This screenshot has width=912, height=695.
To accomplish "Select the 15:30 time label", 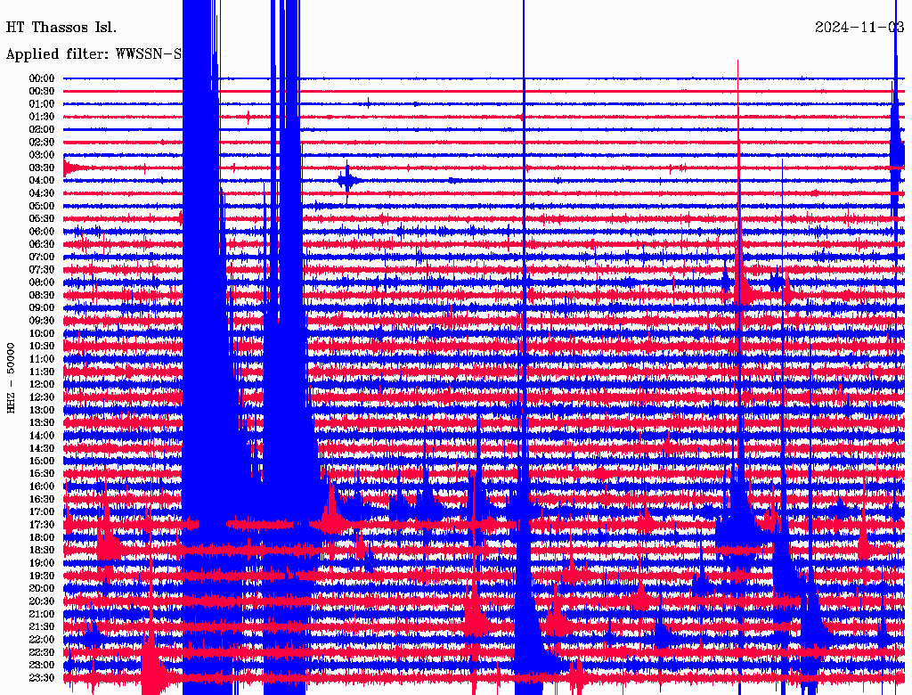I will (x=42, y=473).
